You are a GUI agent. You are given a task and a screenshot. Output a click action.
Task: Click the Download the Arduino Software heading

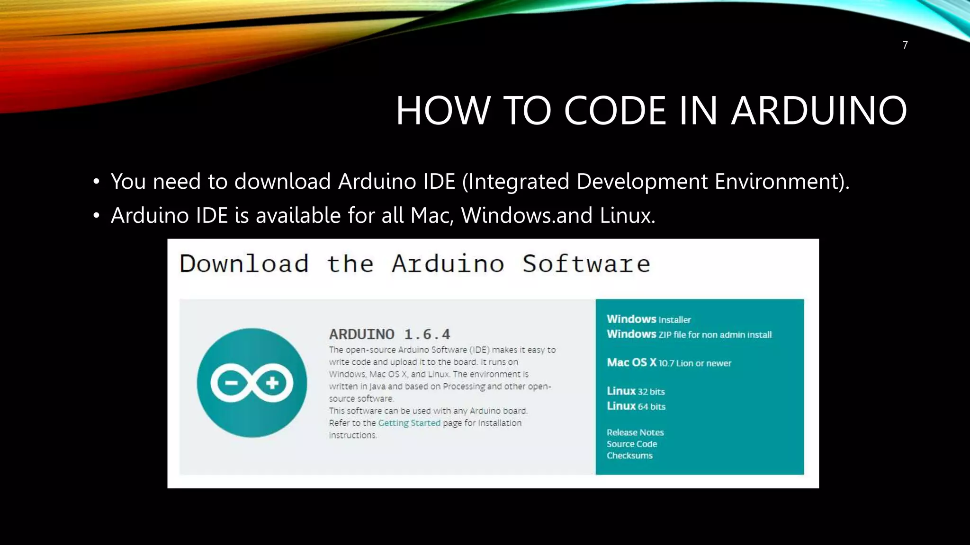(x=414, y=264)
